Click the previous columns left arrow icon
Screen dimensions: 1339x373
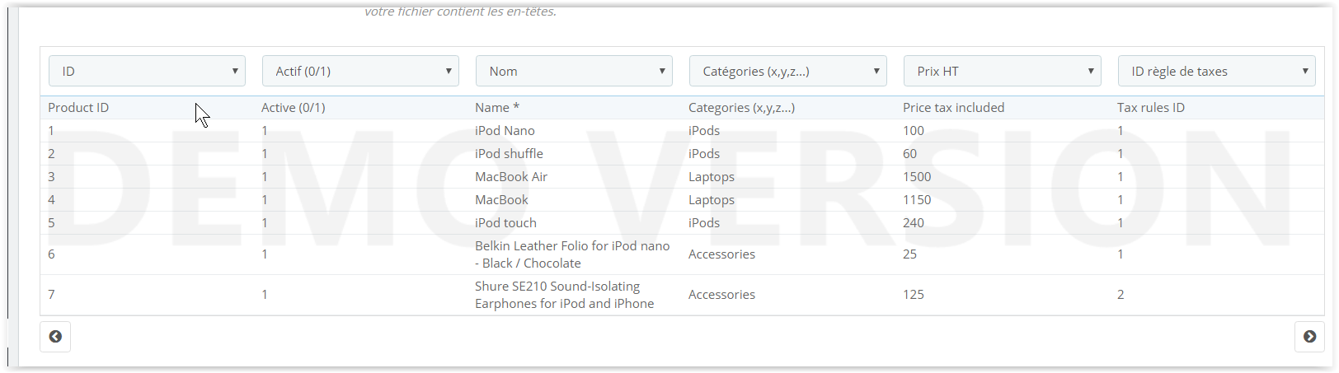pyautogui.click(x=55, y=337)
